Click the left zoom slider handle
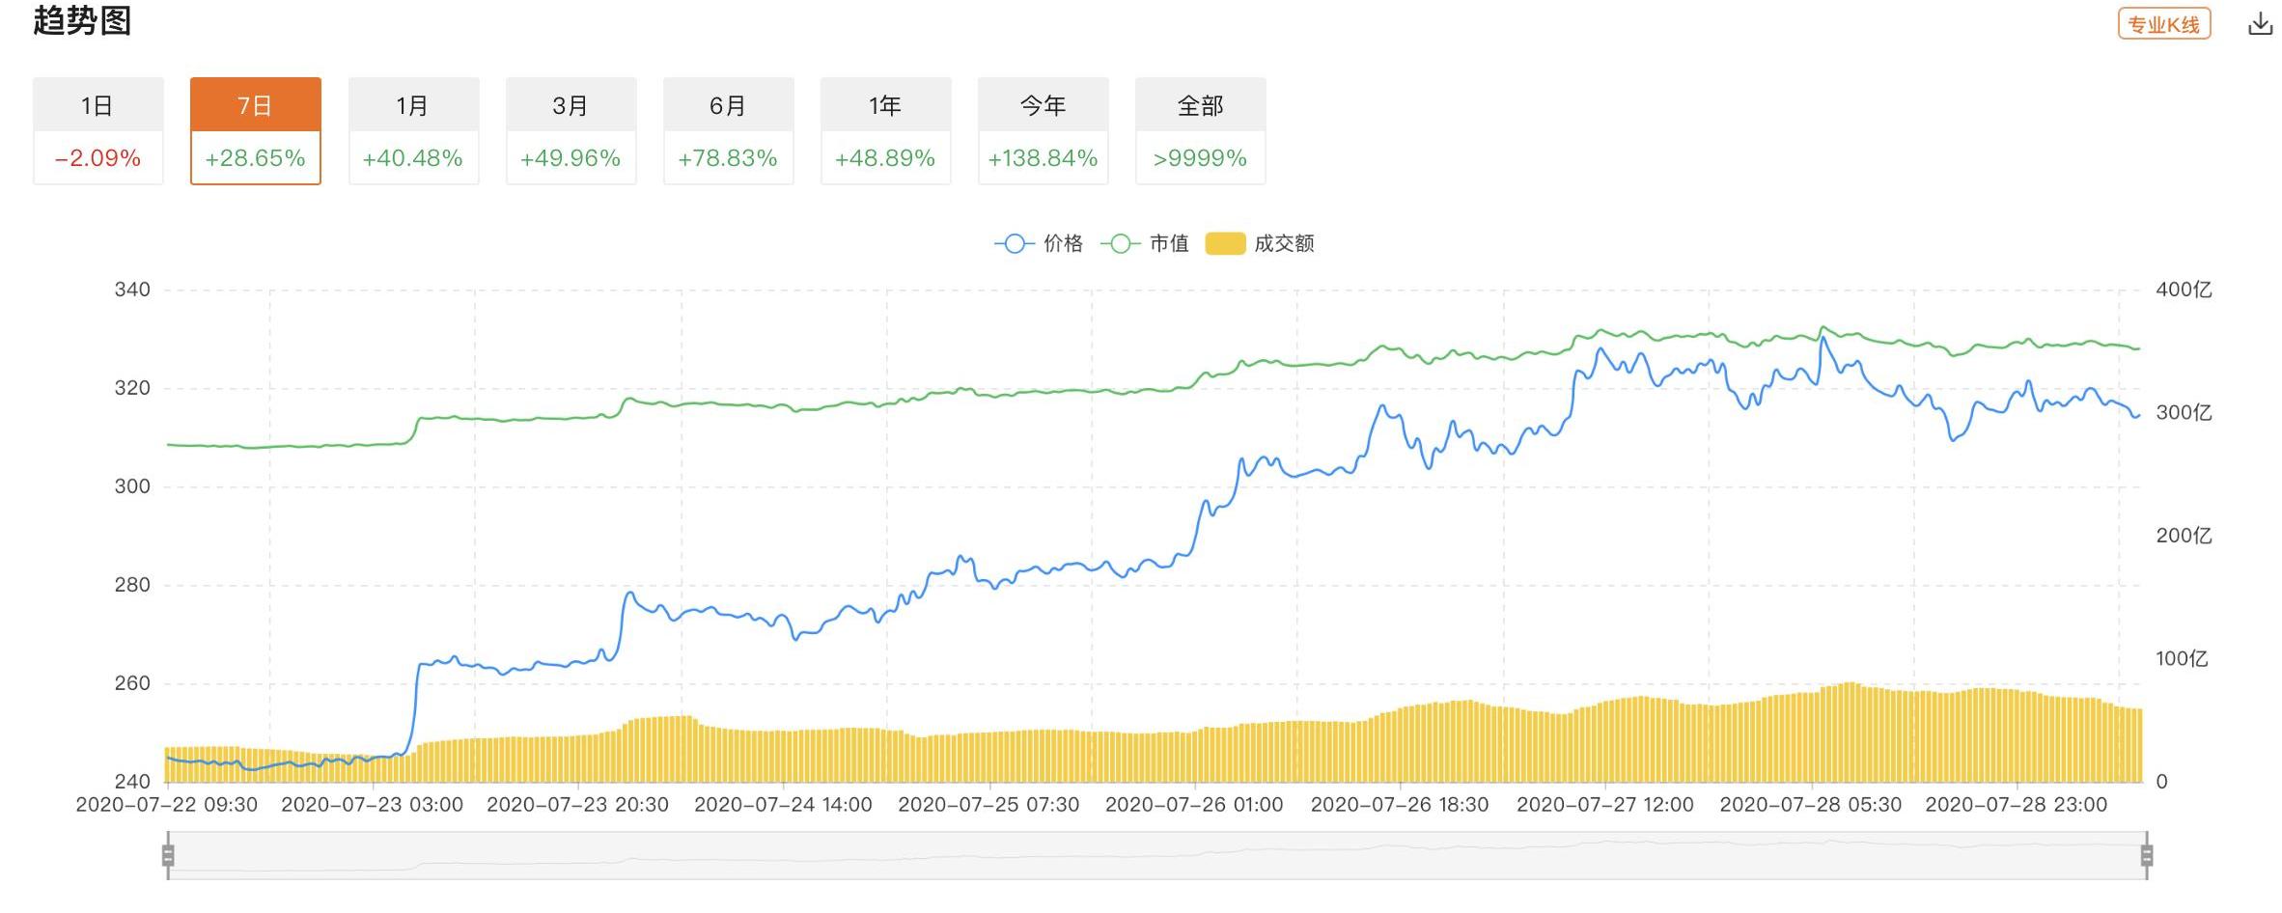 coord(168,855)
